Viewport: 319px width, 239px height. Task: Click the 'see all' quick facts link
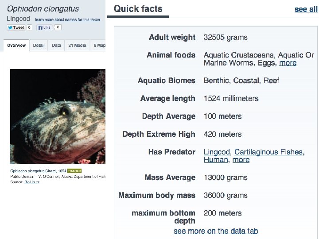pyautogui.click(x=306, y=9)
